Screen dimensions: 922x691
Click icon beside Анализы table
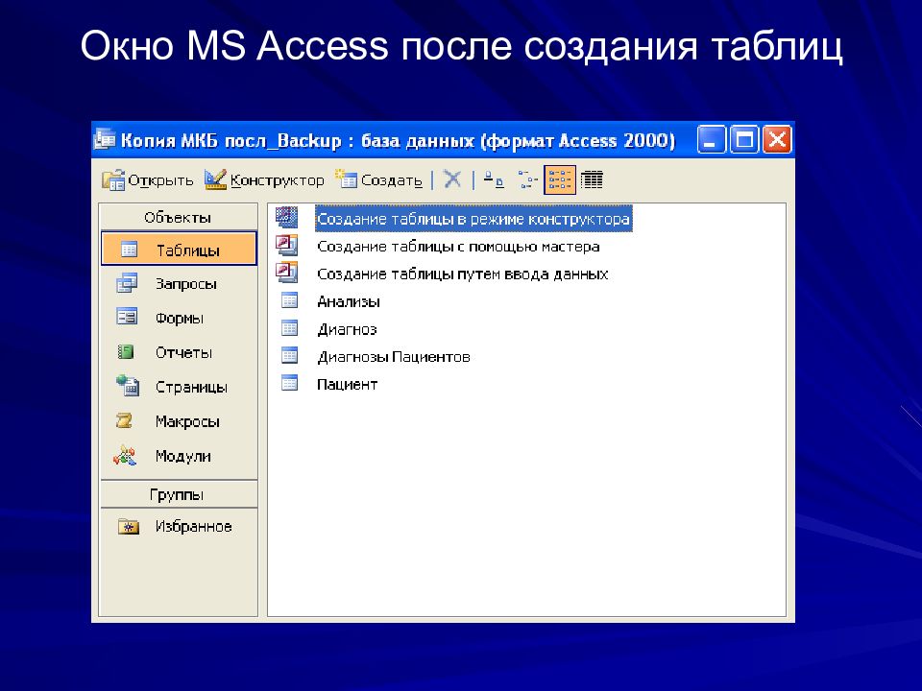[x=289, y=300]
